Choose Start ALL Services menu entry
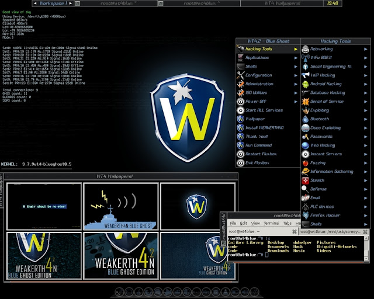The height and width of the screenshot is (299, 374). pos(268,110)
